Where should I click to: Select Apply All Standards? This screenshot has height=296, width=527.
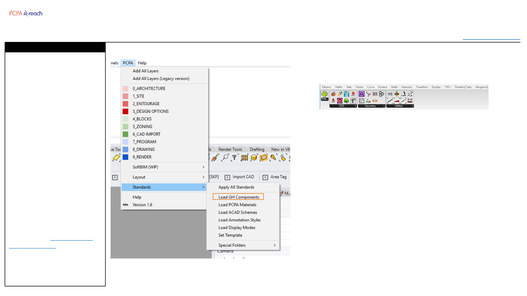(236, 187)
